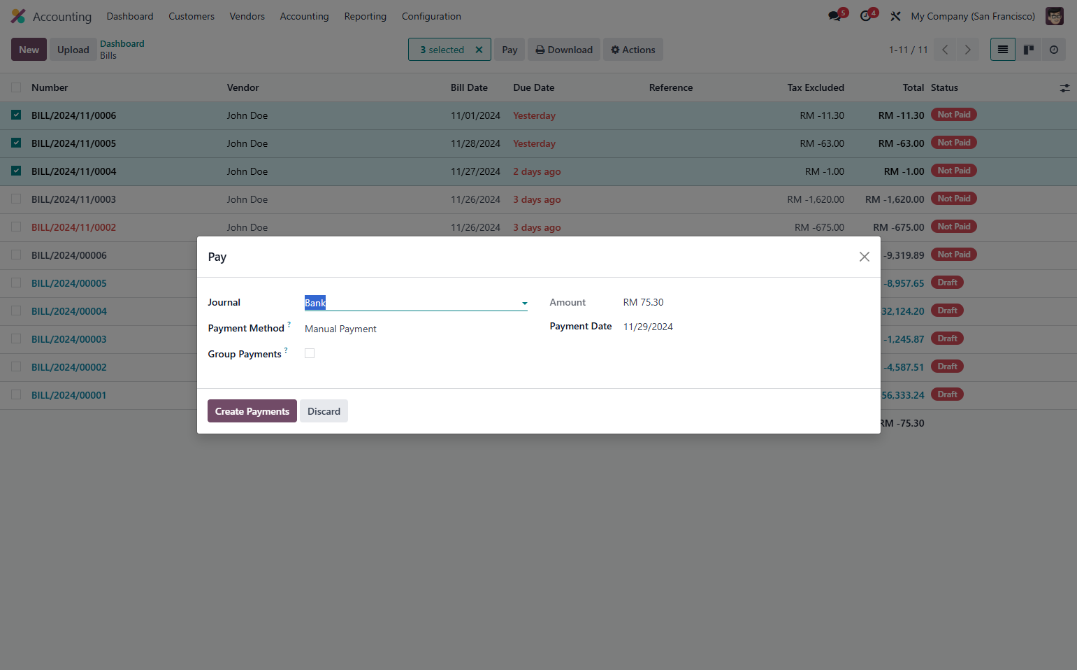This screenshot has width=1077, height=670.
Task: Open the Reporting menu
Action: 365,16
